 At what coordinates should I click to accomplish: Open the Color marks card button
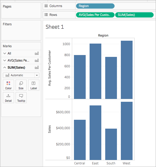pyautogui.click(x=8, y=85)
